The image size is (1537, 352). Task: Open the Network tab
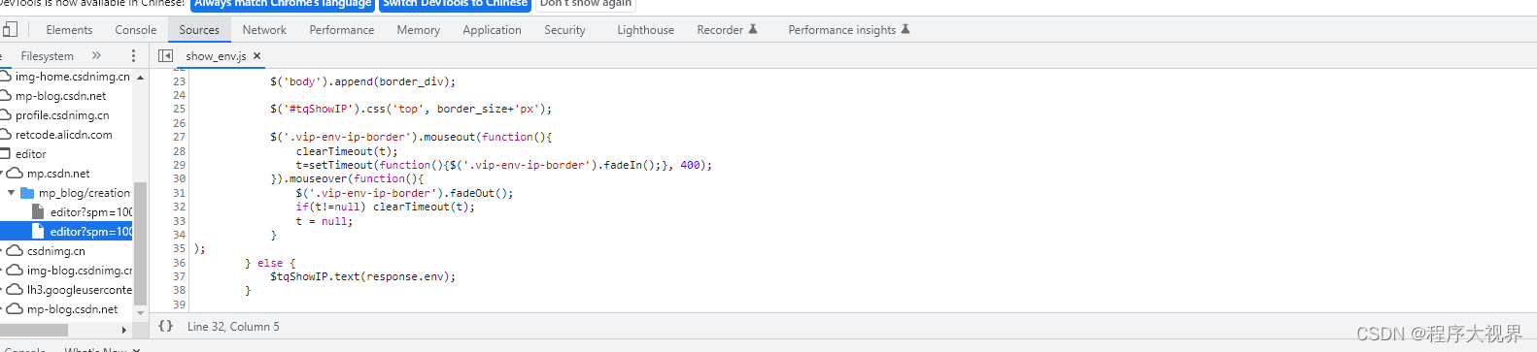coord(264,30)
